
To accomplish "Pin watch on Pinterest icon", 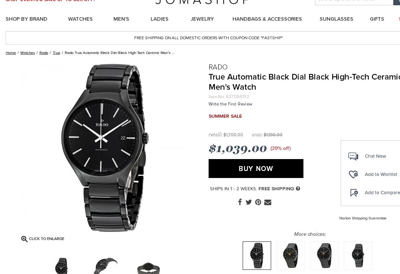I will [258, 202].
